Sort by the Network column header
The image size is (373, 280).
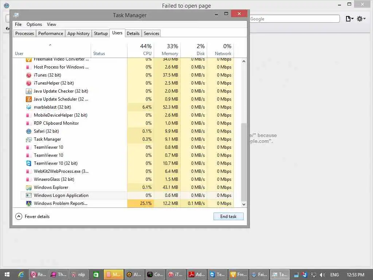(x=220, y=50)
